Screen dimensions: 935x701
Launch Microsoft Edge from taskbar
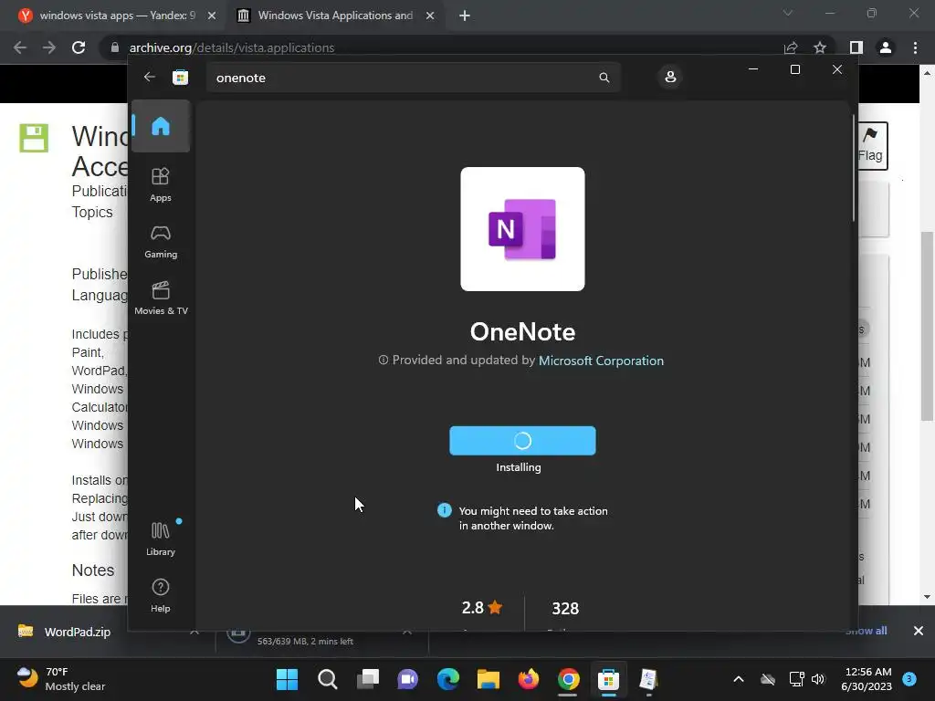coord(447,679)
